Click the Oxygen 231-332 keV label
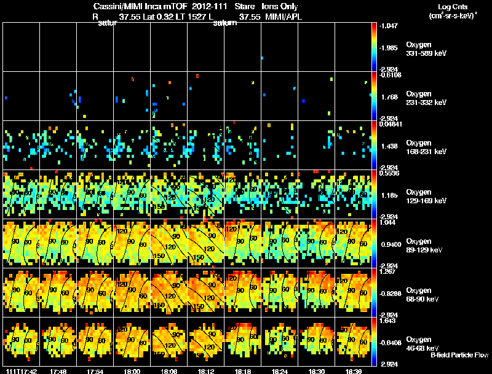492x374 pixels. [x=426, y=98]
